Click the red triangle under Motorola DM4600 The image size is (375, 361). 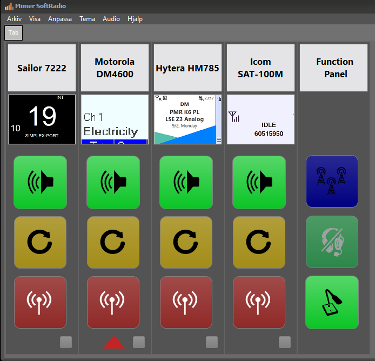pyautogui.click(x=115, y=343)
